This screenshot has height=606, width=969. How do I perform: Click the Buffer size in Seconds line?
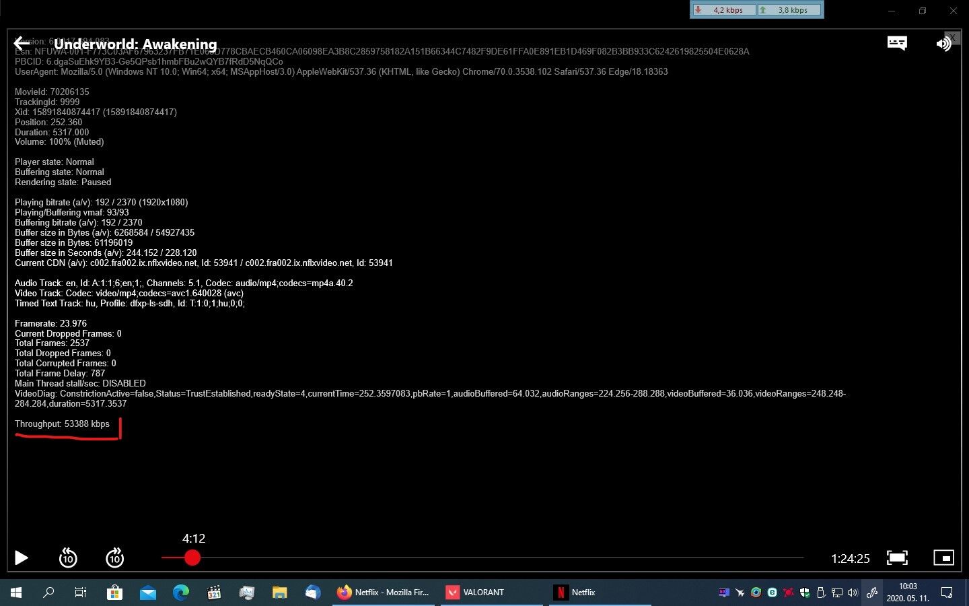(x=106, y=252)
